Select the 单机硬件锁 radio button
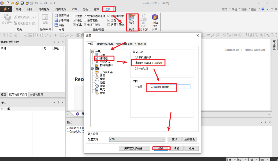This screenshot has width=278, height=161. [136, 57]
